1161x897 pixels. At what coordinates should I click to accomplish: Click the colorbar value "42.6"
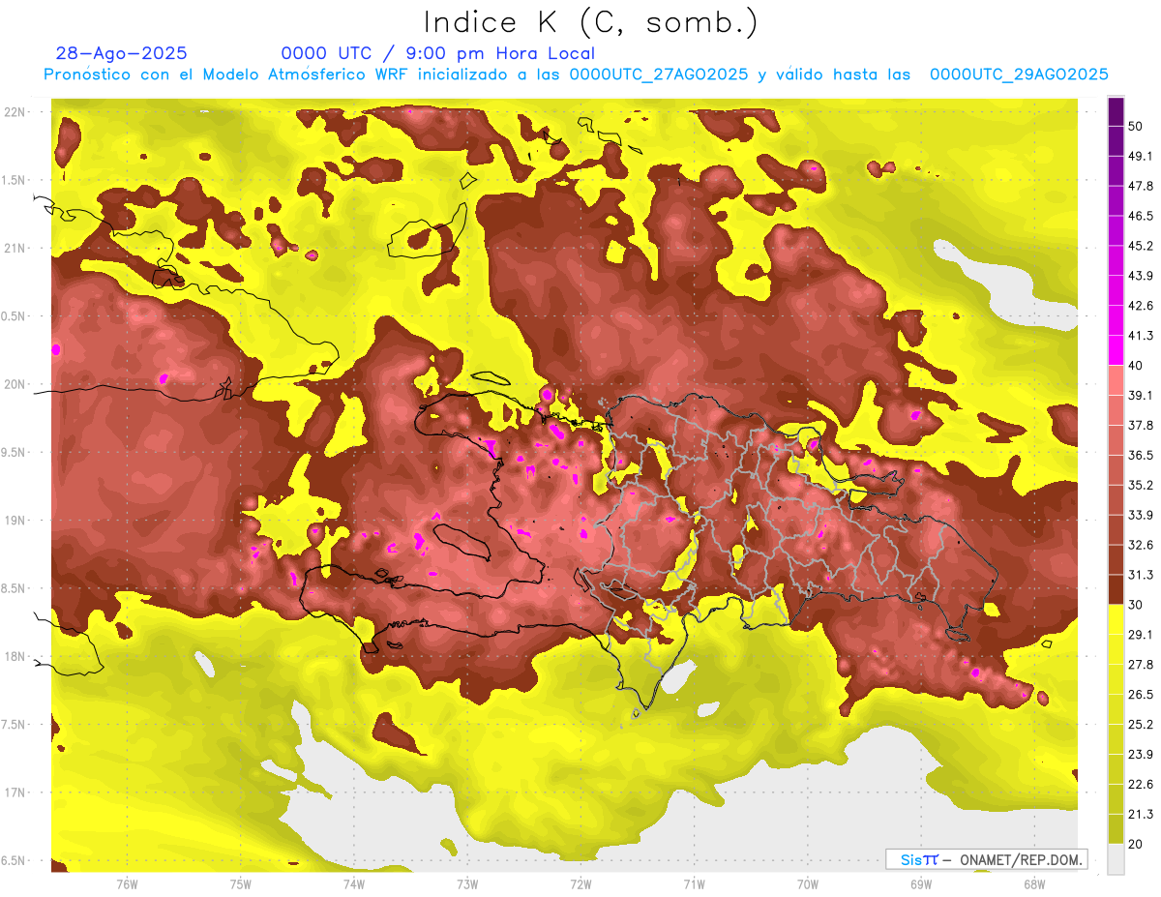click(x=1141, y=306)
